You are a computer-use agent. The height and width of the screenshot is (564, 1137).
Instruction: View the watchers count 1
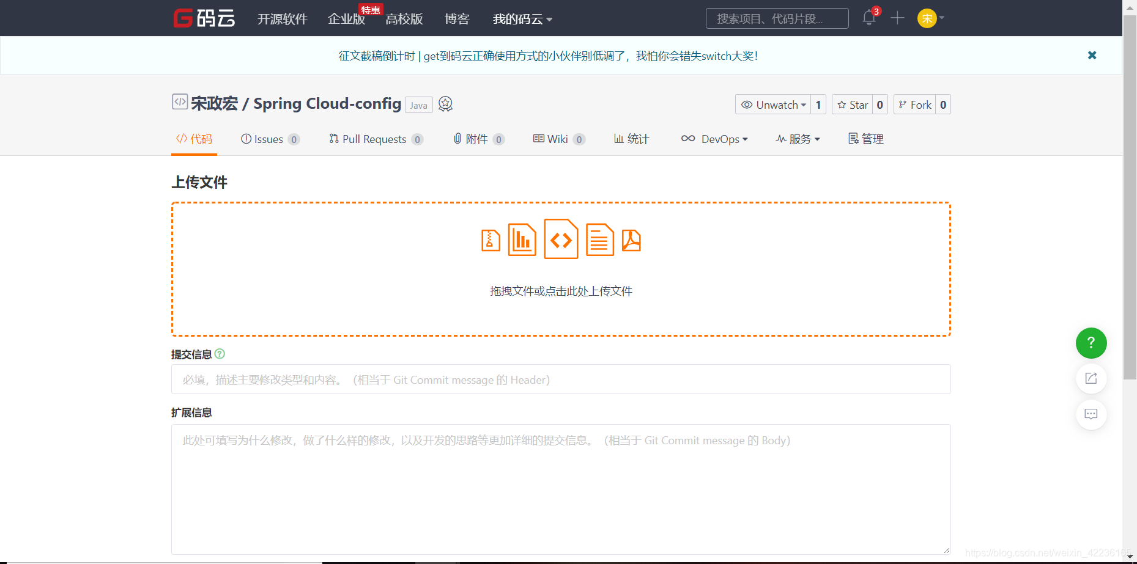[x=818, y=104]
